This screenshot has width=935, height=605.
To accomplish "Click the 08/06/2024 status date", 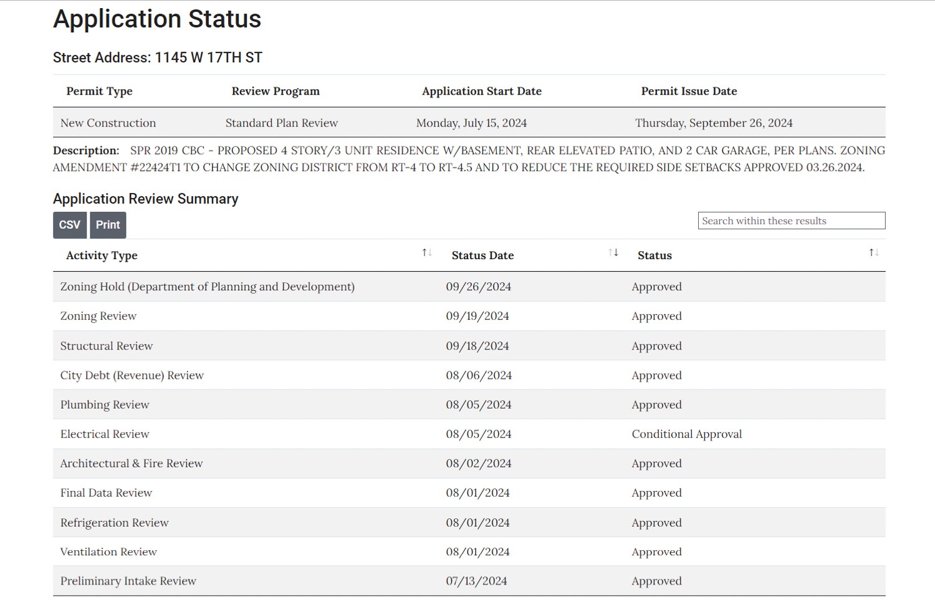I will (479, 375).
